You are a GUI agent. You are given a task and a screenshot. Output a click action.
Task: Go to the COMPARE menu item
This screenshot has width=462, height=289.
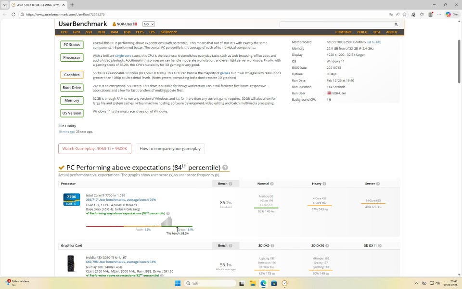tap(343, 32)
